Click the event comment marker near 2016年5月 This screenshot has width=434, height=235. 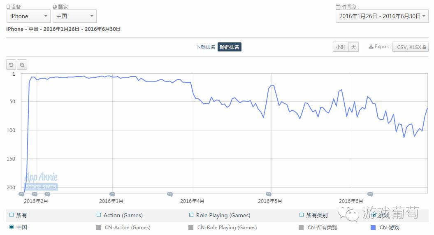[269, 194]
